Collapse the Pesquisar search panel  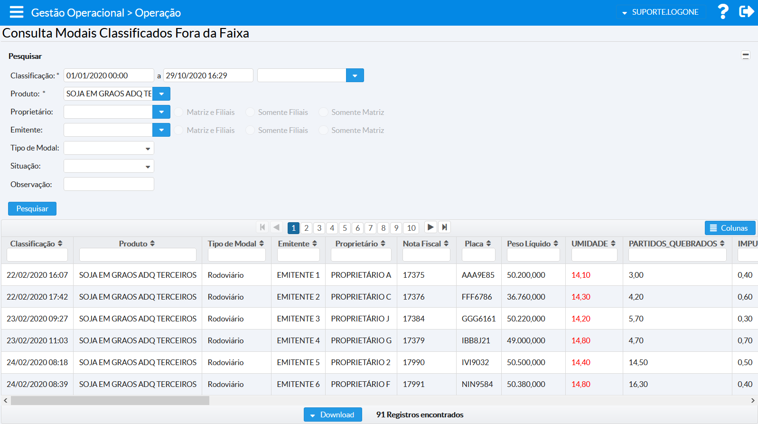(x=745, y=56)
